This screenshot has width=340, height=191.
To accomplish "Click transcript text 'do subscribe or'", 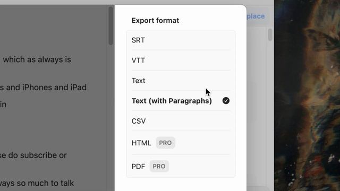I will tap(38, 155).
